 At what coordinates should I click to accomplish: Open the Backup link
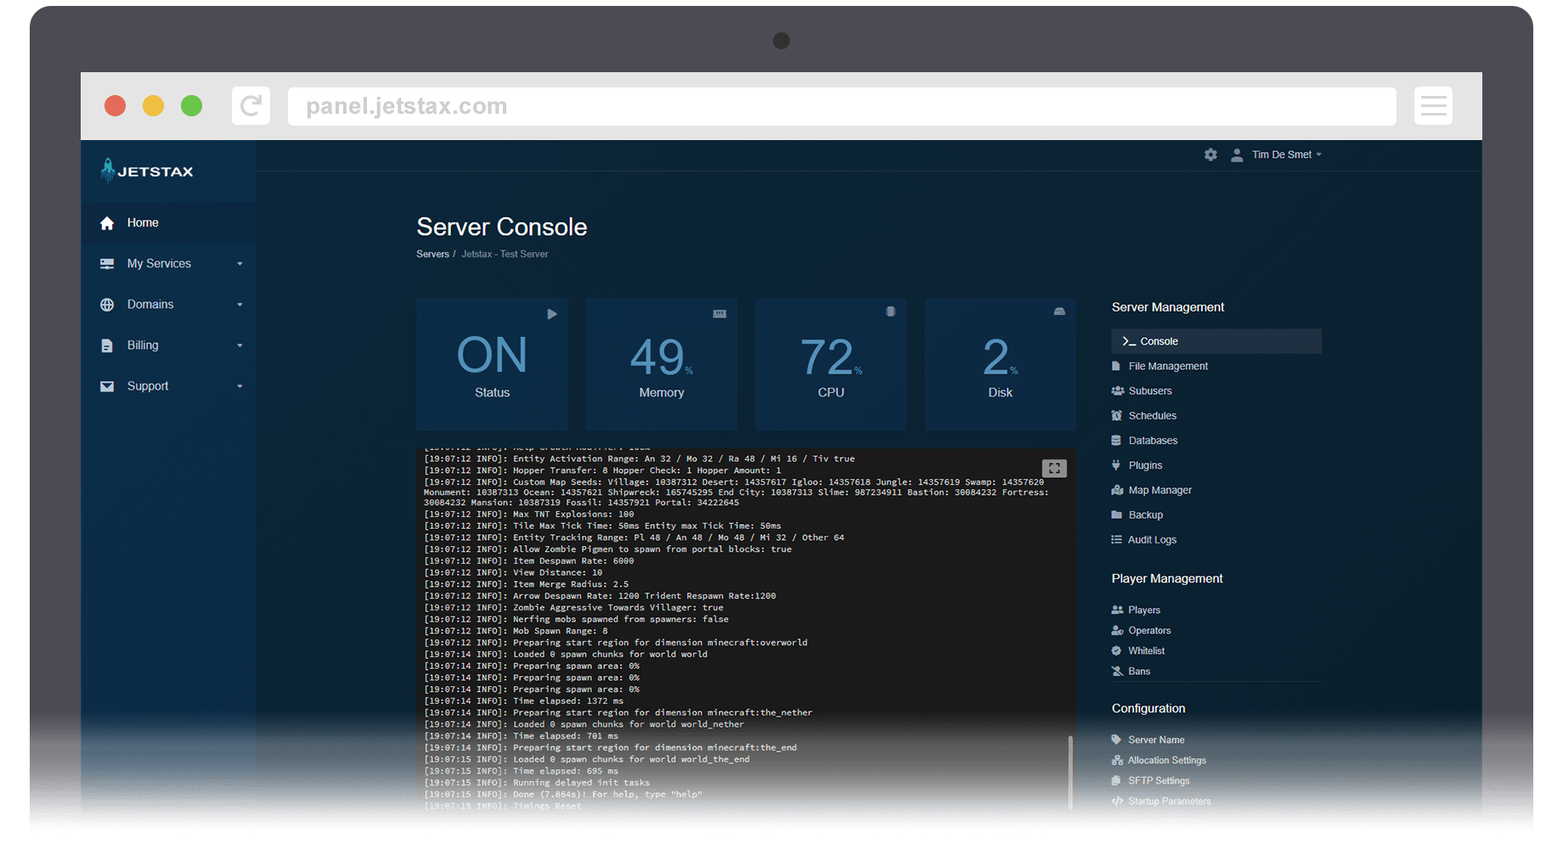(1145, 514)
